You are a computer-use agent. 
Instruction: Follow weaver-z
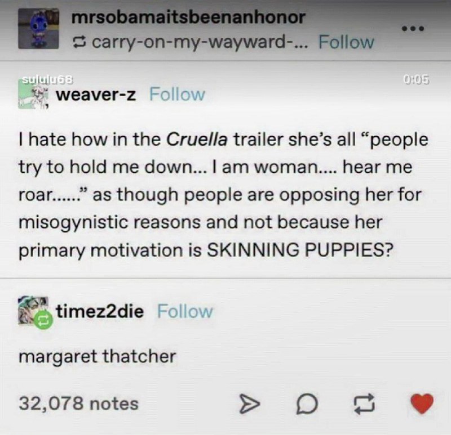pos(177,94)
